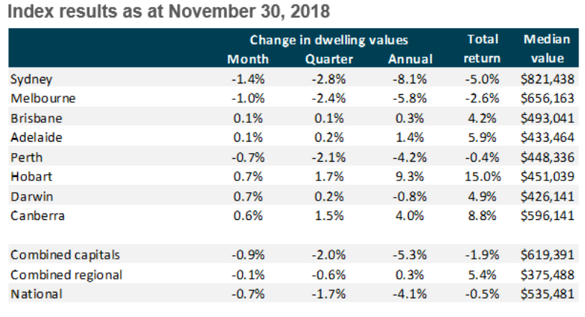
Task: Click the 'Change in dwelling values' header
Action: click(329, 40)
